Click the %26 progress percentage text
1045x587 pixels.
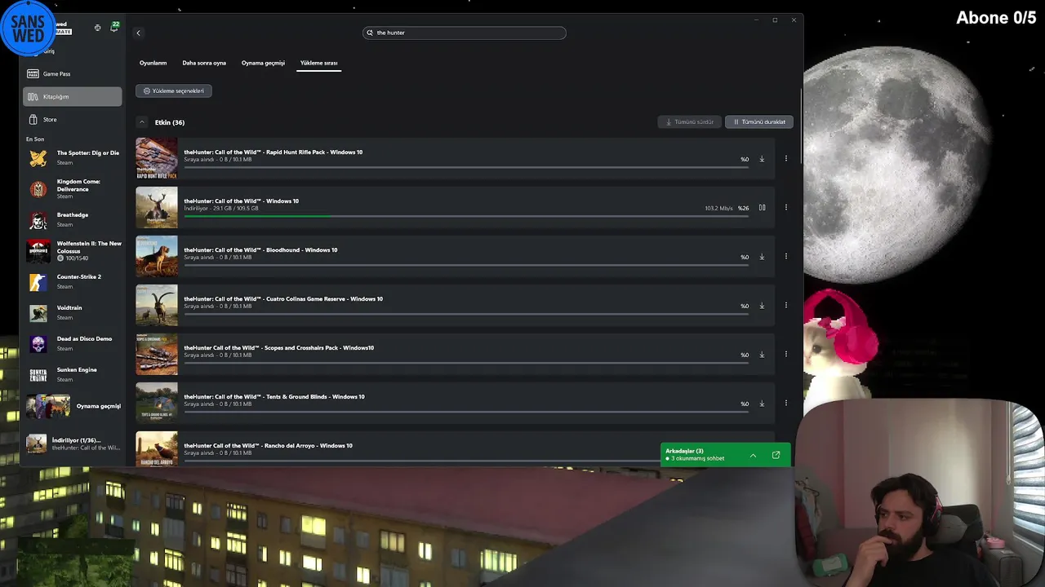[x=743, y=209]
